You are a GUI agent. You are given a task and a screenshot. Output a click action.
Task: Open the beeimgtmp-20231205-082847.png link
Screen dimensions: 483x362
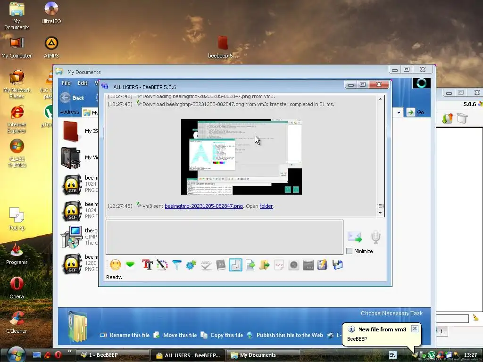(x=204, y=206)
